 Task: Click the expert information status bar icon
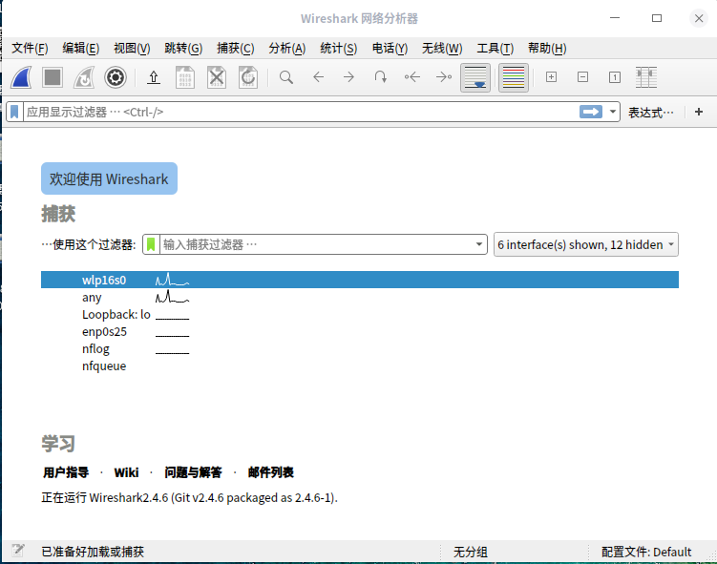click(x=18, y=551)
